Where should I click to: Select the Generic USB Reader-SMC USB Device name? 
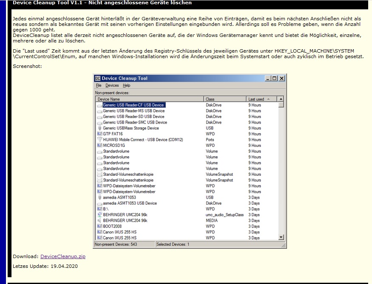pyautogui.click(x=135, y=122)
